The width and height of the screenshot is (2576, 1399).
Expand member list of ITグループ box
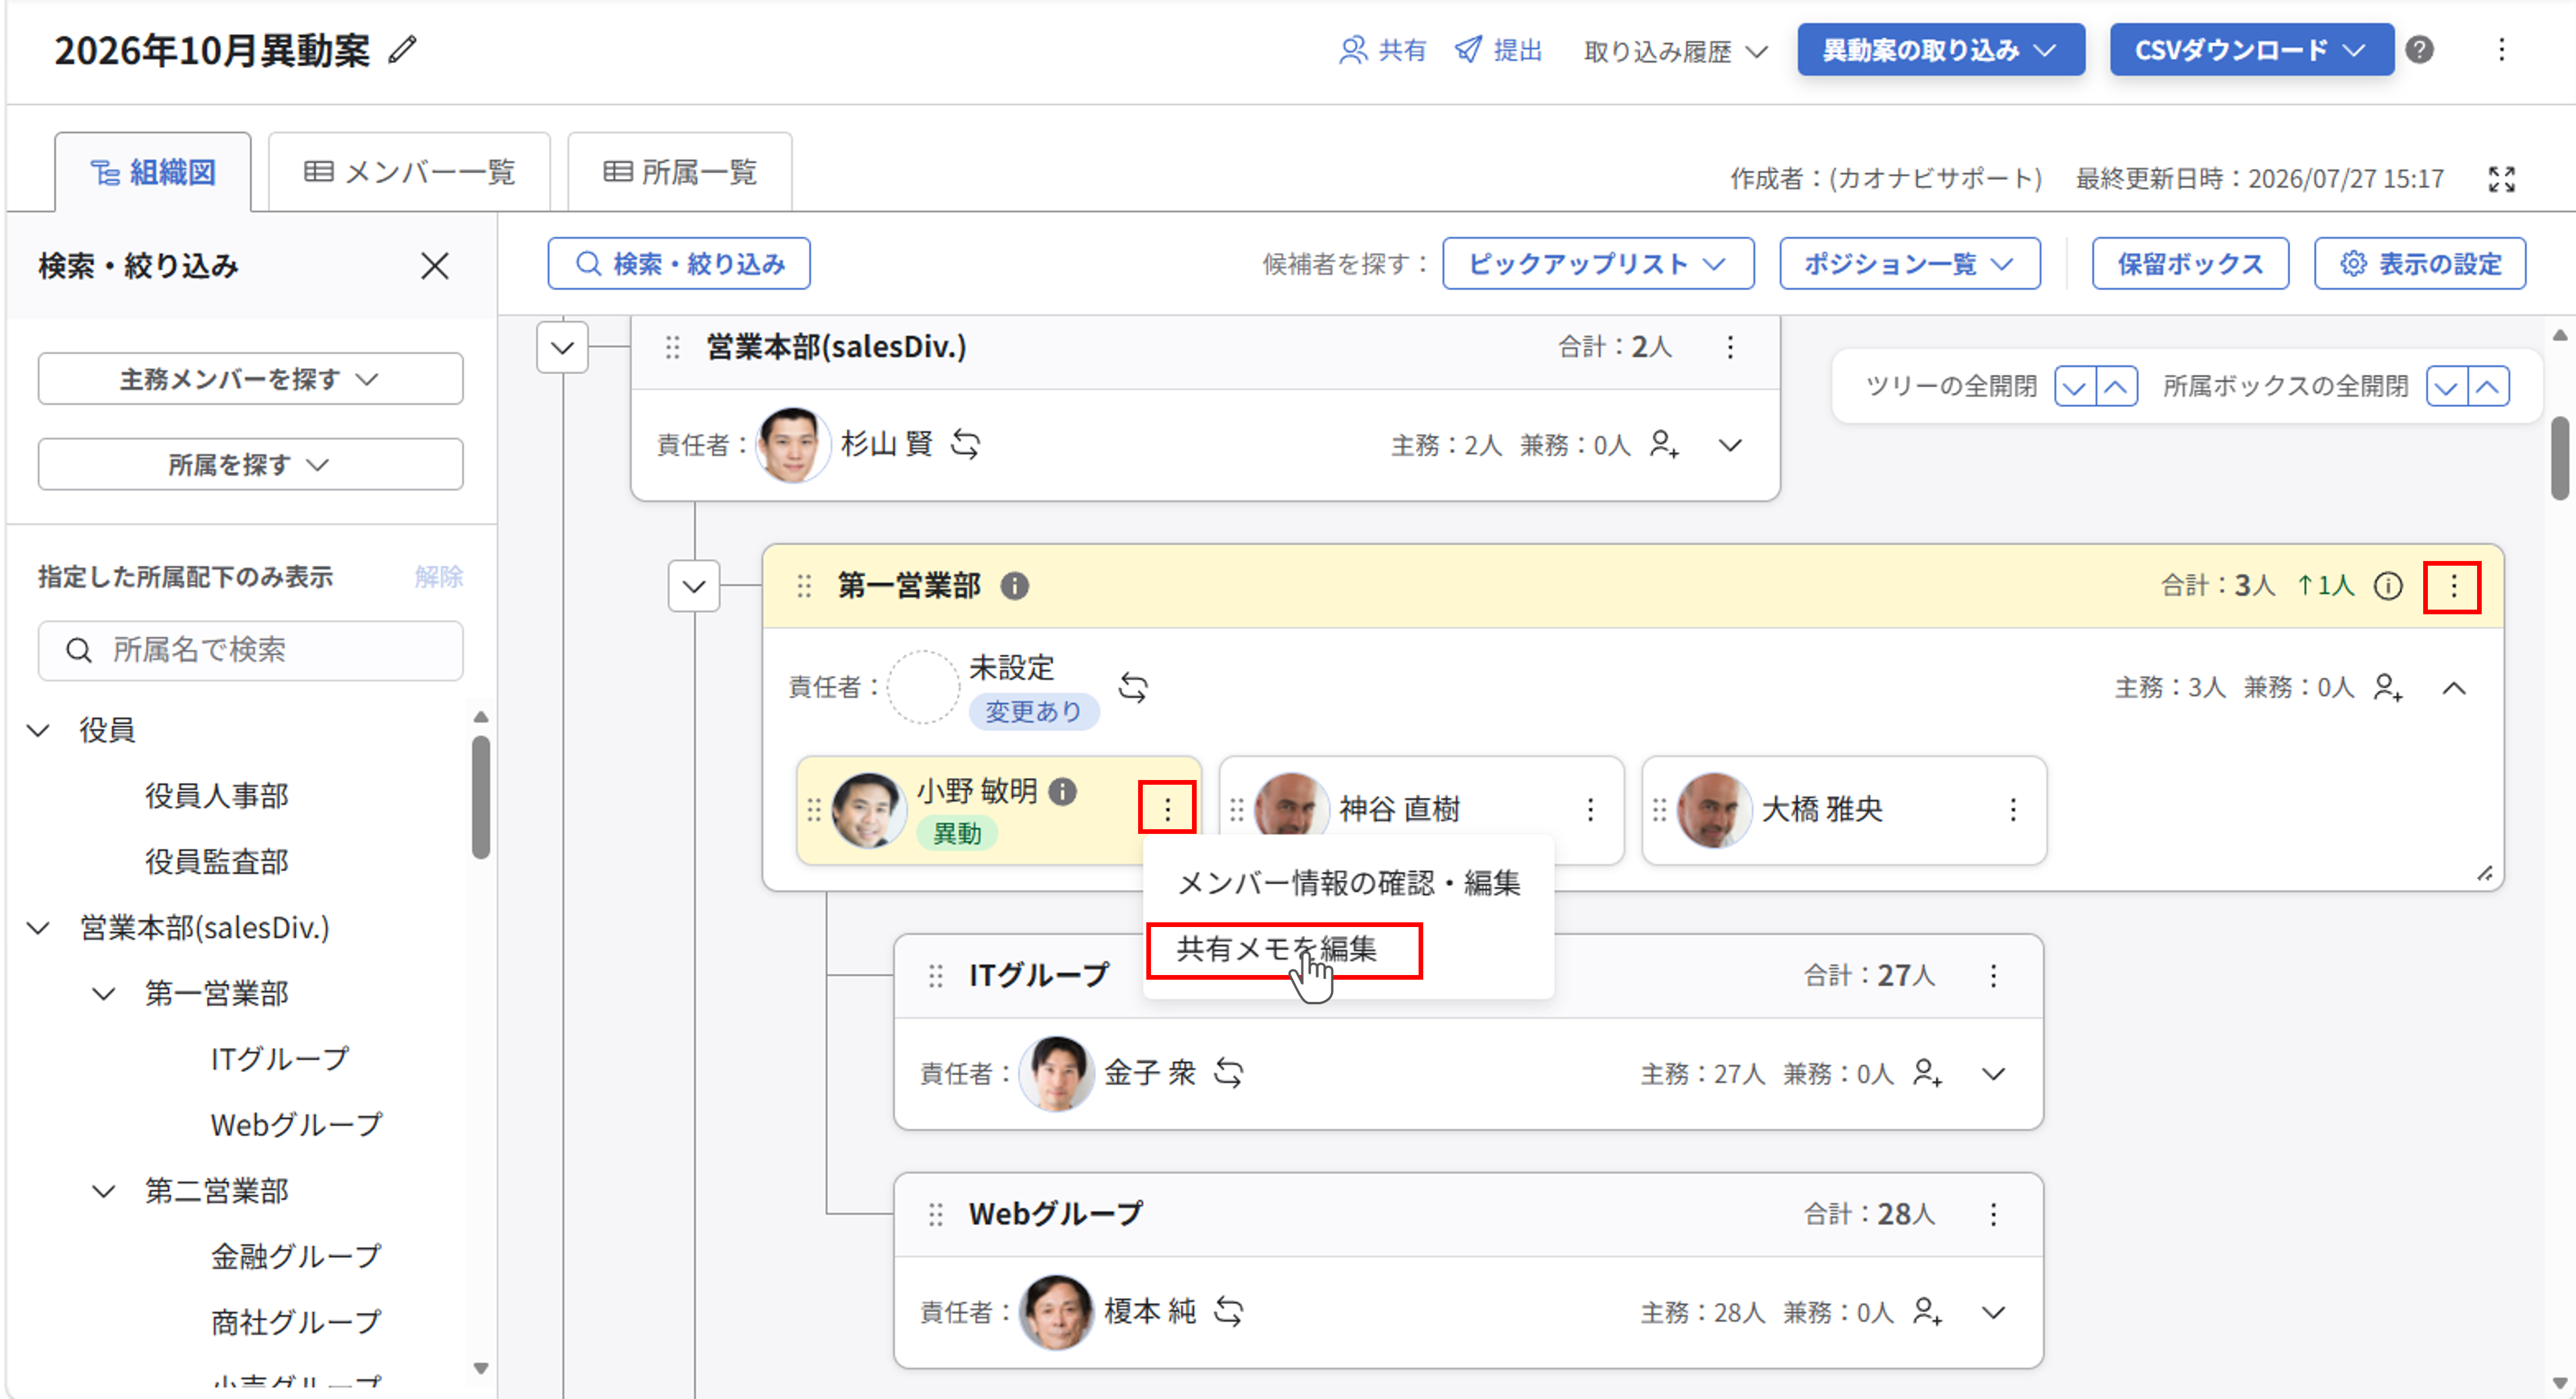[x=1993, y=1073]
